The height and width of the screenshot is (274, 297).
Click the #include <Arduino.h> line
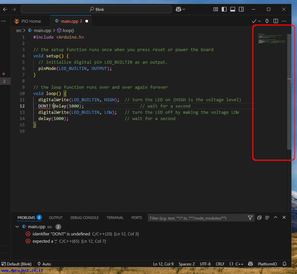59,37
